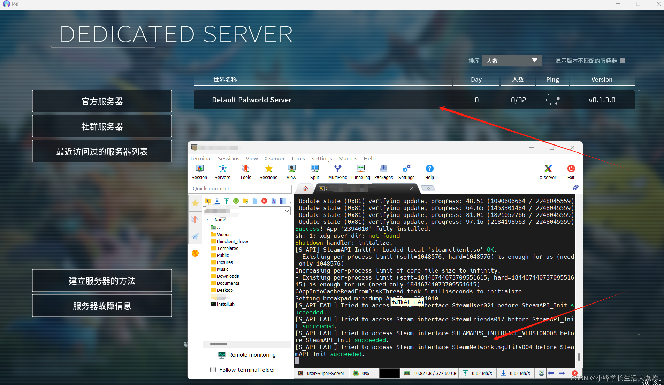Click the X server icon
This screenshot has height=385, width=664.
548,172
